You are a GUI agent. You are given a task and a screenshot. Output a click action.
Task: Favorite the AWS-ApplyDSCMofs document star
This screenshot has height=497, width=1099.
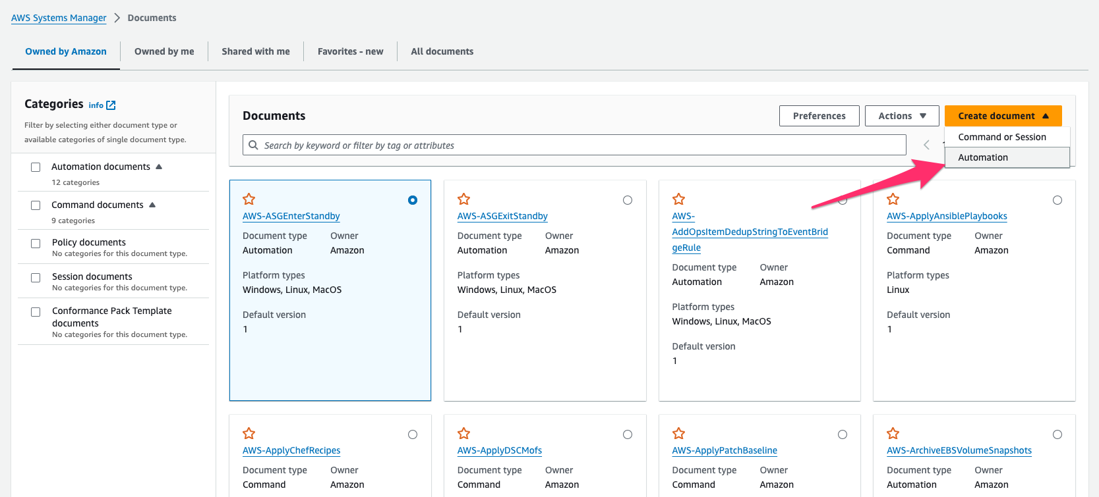click(x=464, y=433)
